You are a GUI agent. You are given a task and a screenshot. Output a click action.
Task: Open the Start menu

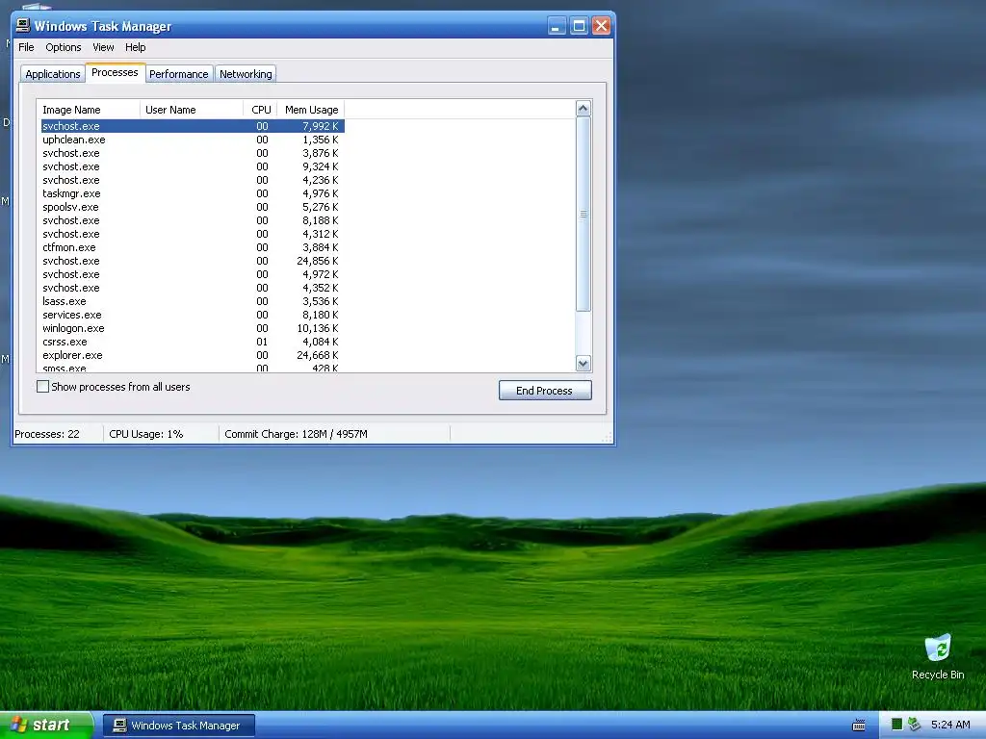point(44,725)
